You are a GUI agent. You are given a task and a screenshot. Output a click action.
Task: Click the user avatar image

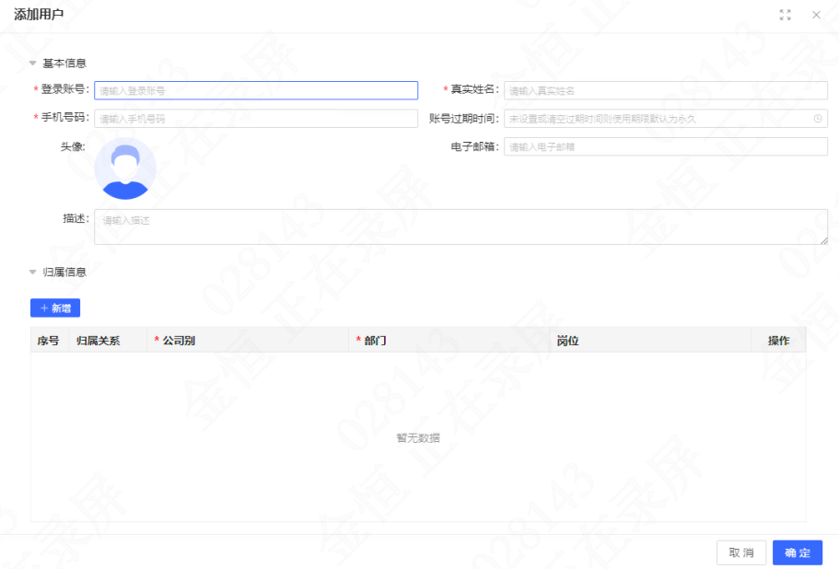[x=125, y=168]
